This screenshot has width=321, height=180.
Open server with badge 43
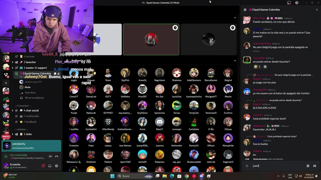[6, 59]
